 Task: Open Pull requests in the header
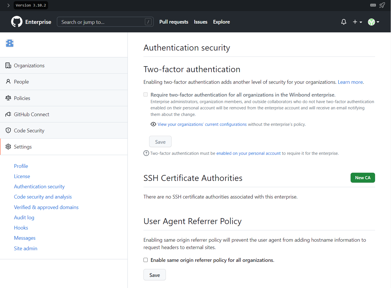pos(174,22)
